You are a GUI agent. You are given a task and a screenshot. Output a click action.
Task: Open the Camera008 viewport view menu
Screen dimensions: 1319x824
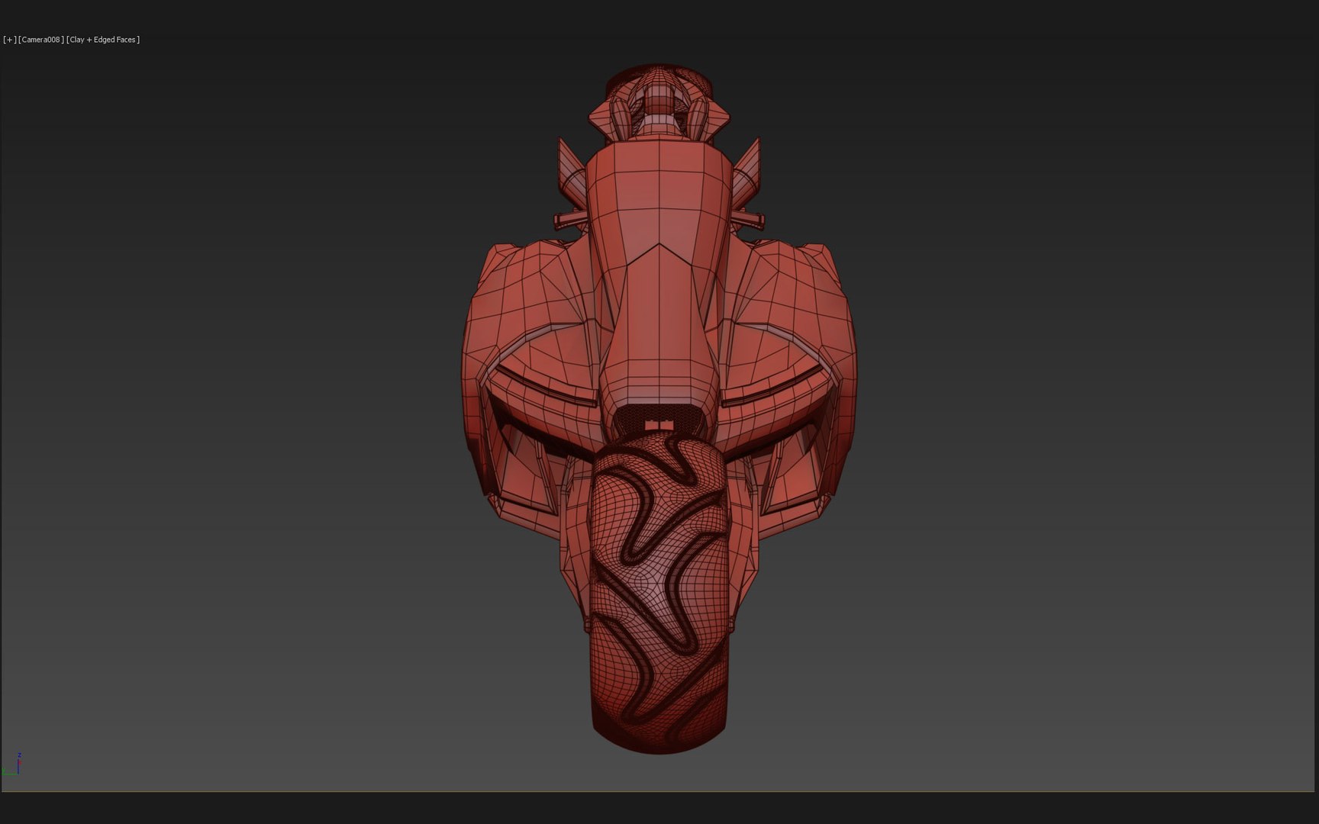coord(41,40)
